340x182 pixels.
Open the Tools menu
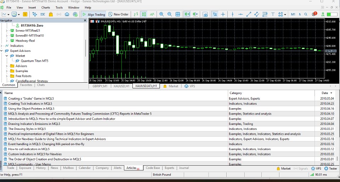tap(59, 7)
